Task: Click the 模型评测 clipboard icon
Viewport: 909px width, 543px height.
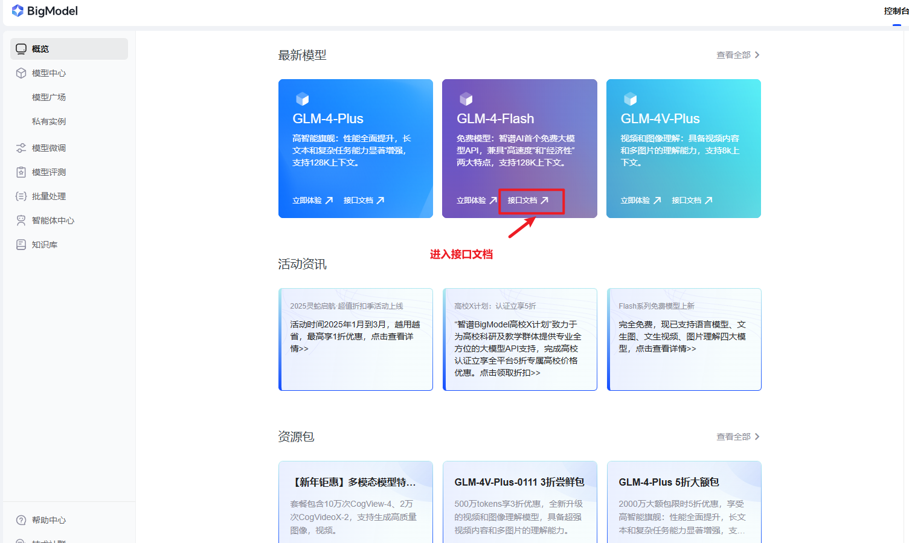Action: (21, 172)
